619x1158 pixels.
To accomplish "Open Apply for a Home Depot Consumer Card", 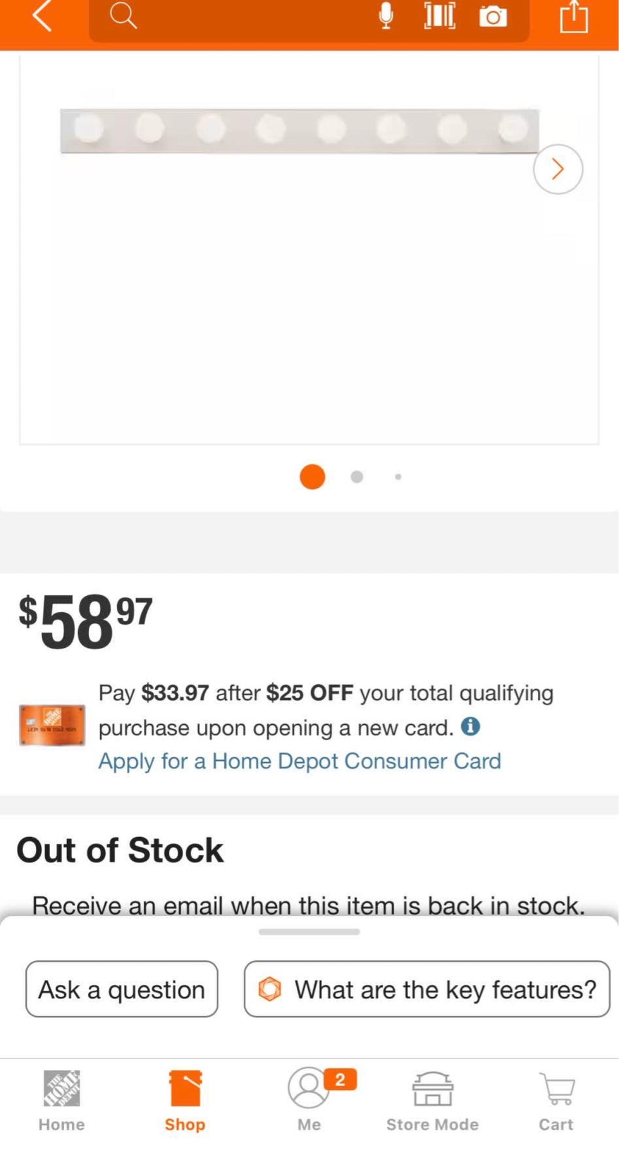I will (x=300, y=761).
